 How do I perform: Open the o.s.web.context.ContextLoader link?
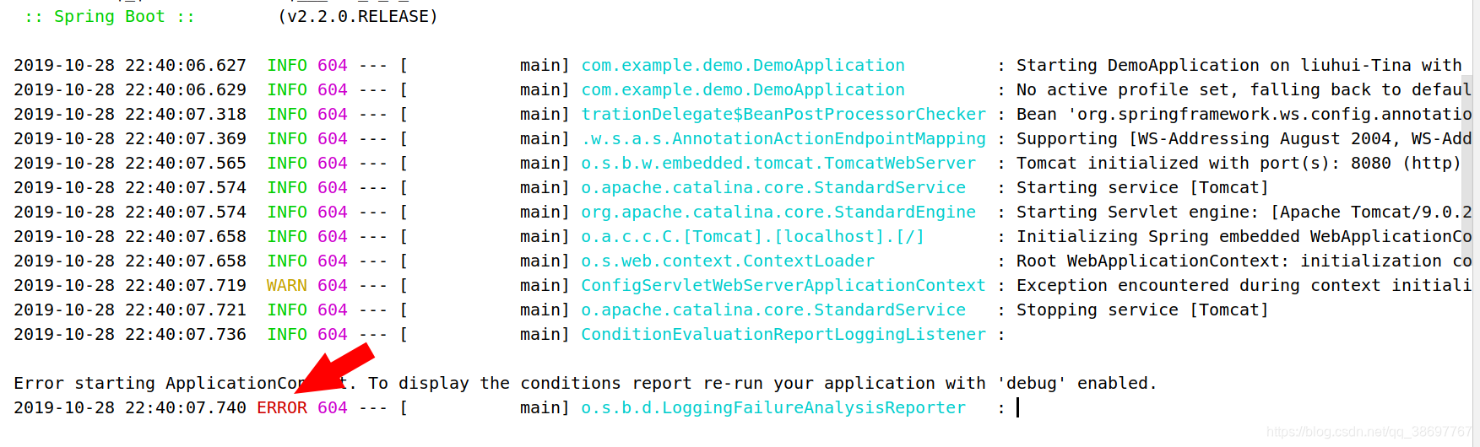(x=728, y=261)
